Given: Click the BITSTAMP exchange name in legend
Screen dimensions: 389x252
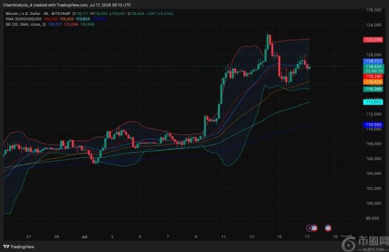Looking at the screenshot, I should [61, 14].
